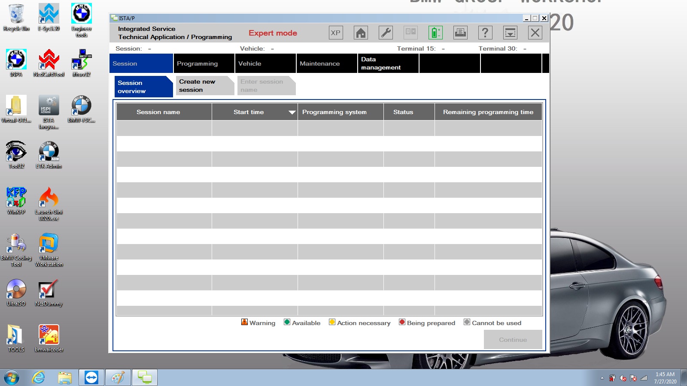The image size is (687, 386).
Task: Open ISTA/P settings with the wrench icon
Action: 385,32
